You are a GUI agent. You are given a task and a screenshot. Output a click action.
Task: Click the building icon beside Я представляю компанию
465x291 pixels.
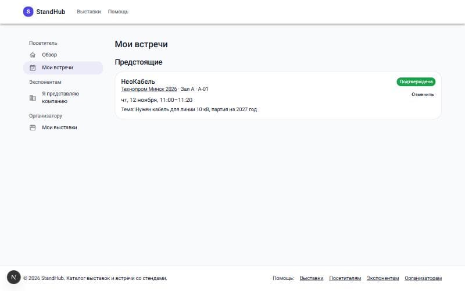[33, 98]
